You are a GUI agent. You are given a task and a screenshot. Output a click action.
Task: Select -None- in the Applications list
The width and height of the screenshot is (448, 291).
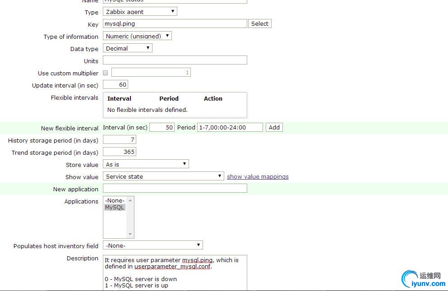point(115,200)
